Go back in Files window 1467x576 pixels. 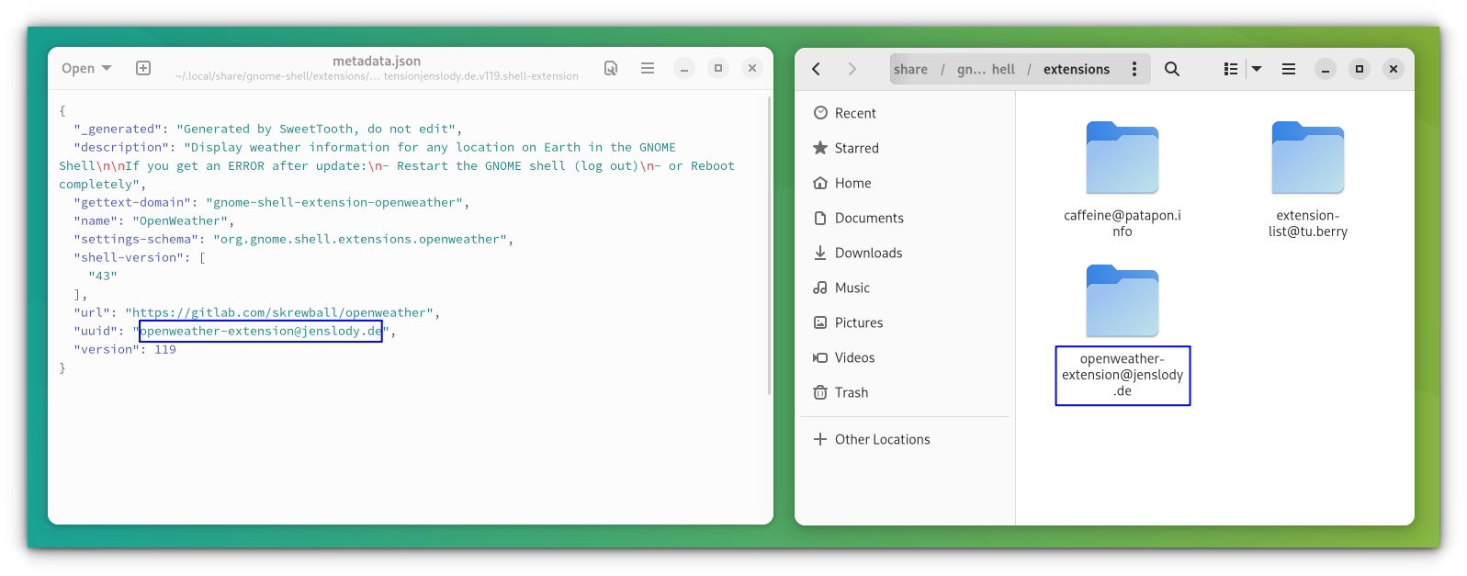point(816,69)
